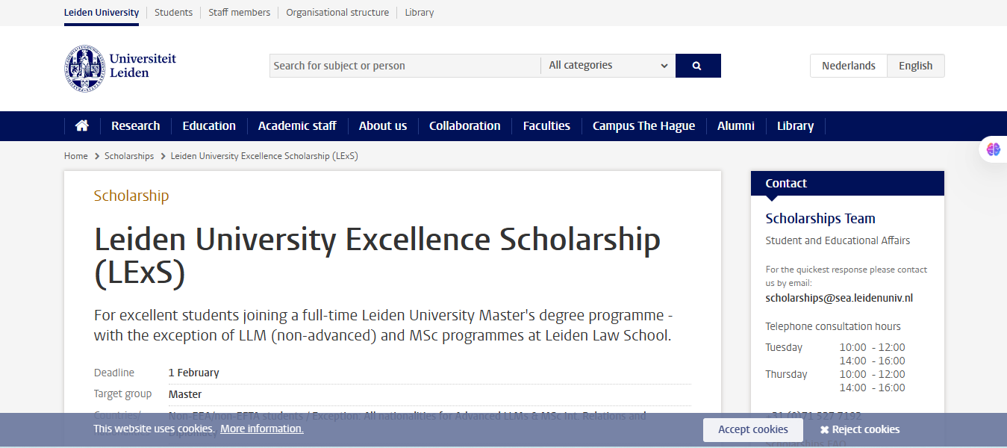This screenshot has width=1007, height=448.
Task: Reject cookies in the banner
Action: pyautogui.click(x=859, y=429)
